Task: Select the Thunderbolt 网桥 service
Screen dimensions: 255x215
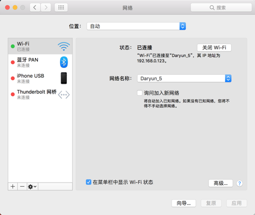Action: (x=40, y=94)
